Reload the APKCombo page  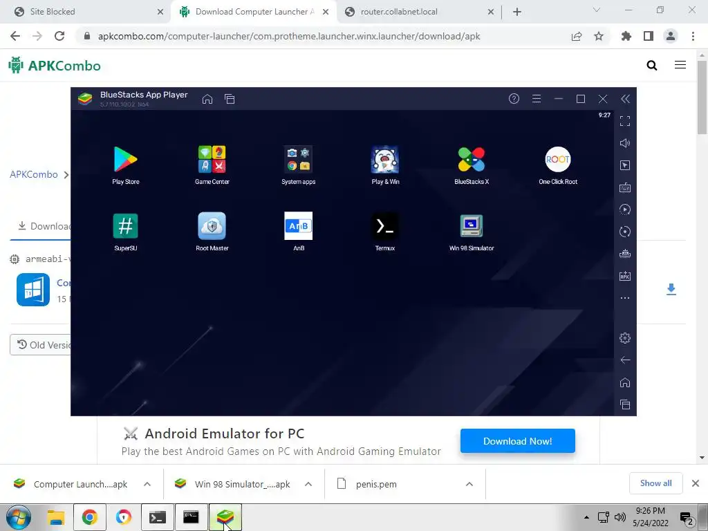(x=59, y=36)
